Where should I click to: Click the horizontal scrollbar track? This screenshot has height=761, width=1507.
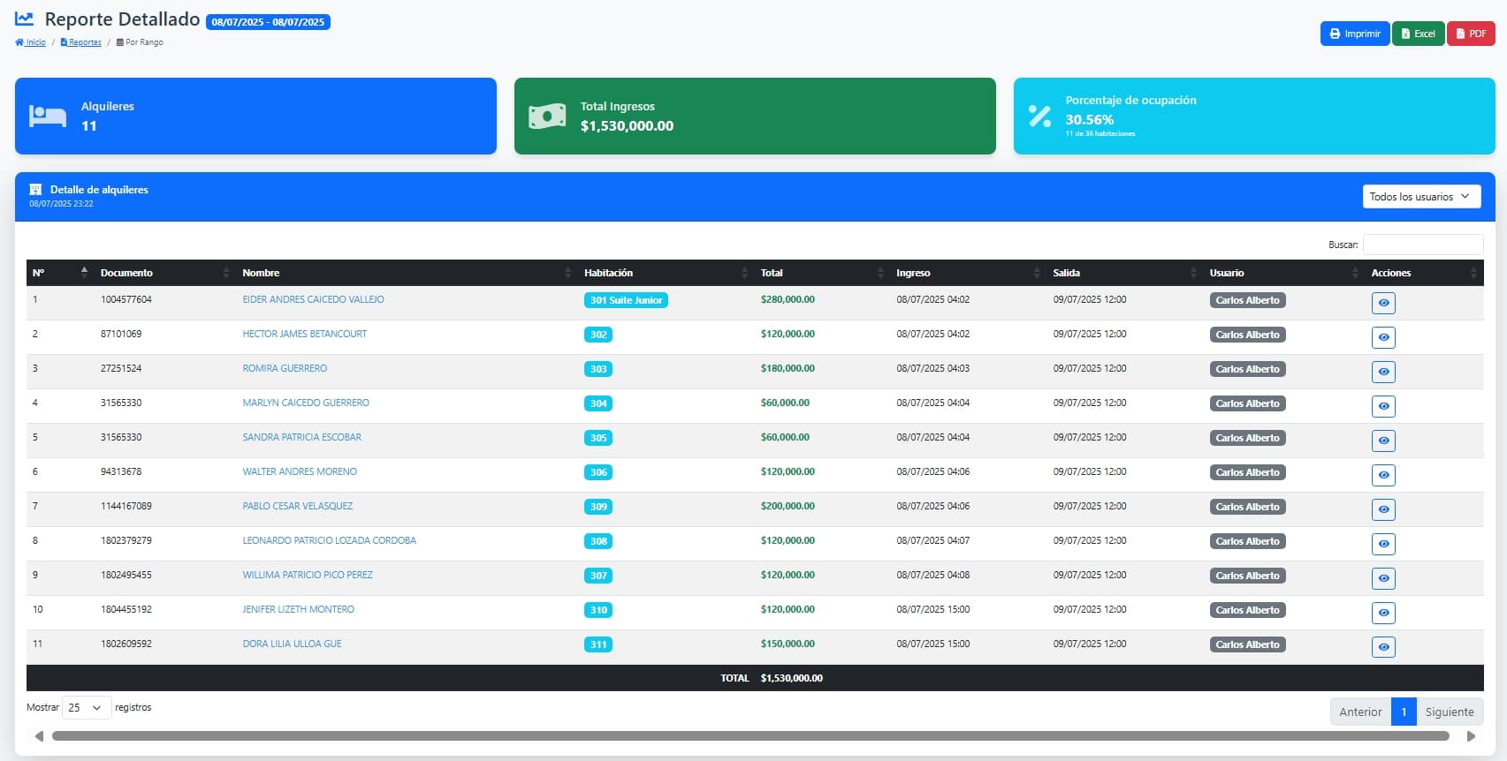pos(750,736)
